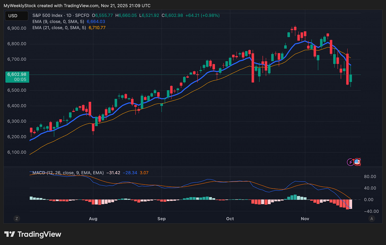Click the 6,700.00 price axis label

point(17,59)
